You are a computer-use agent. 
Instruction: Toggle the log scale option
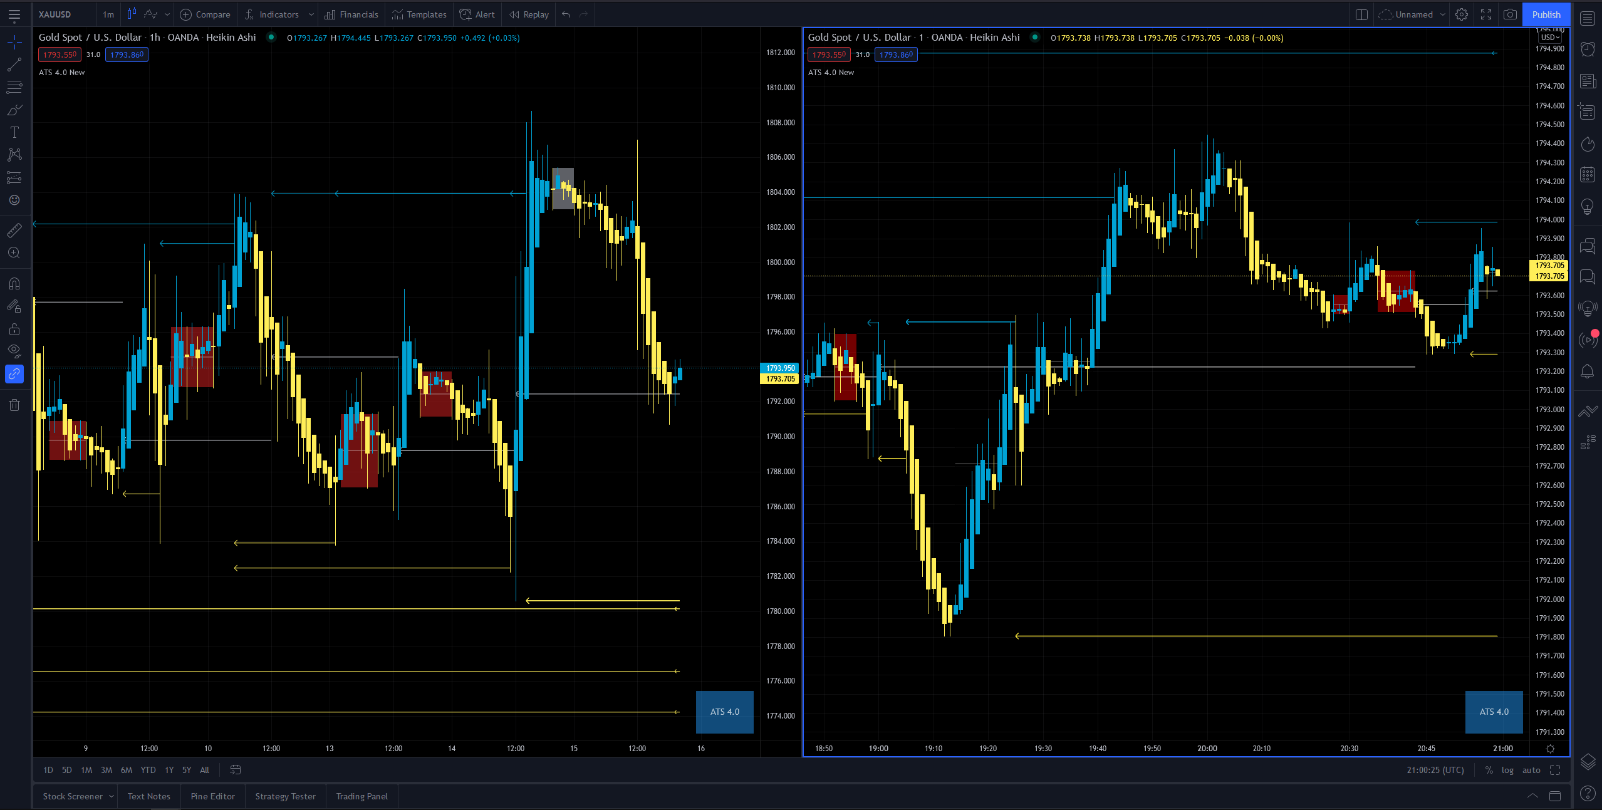tap(1507, 770)
